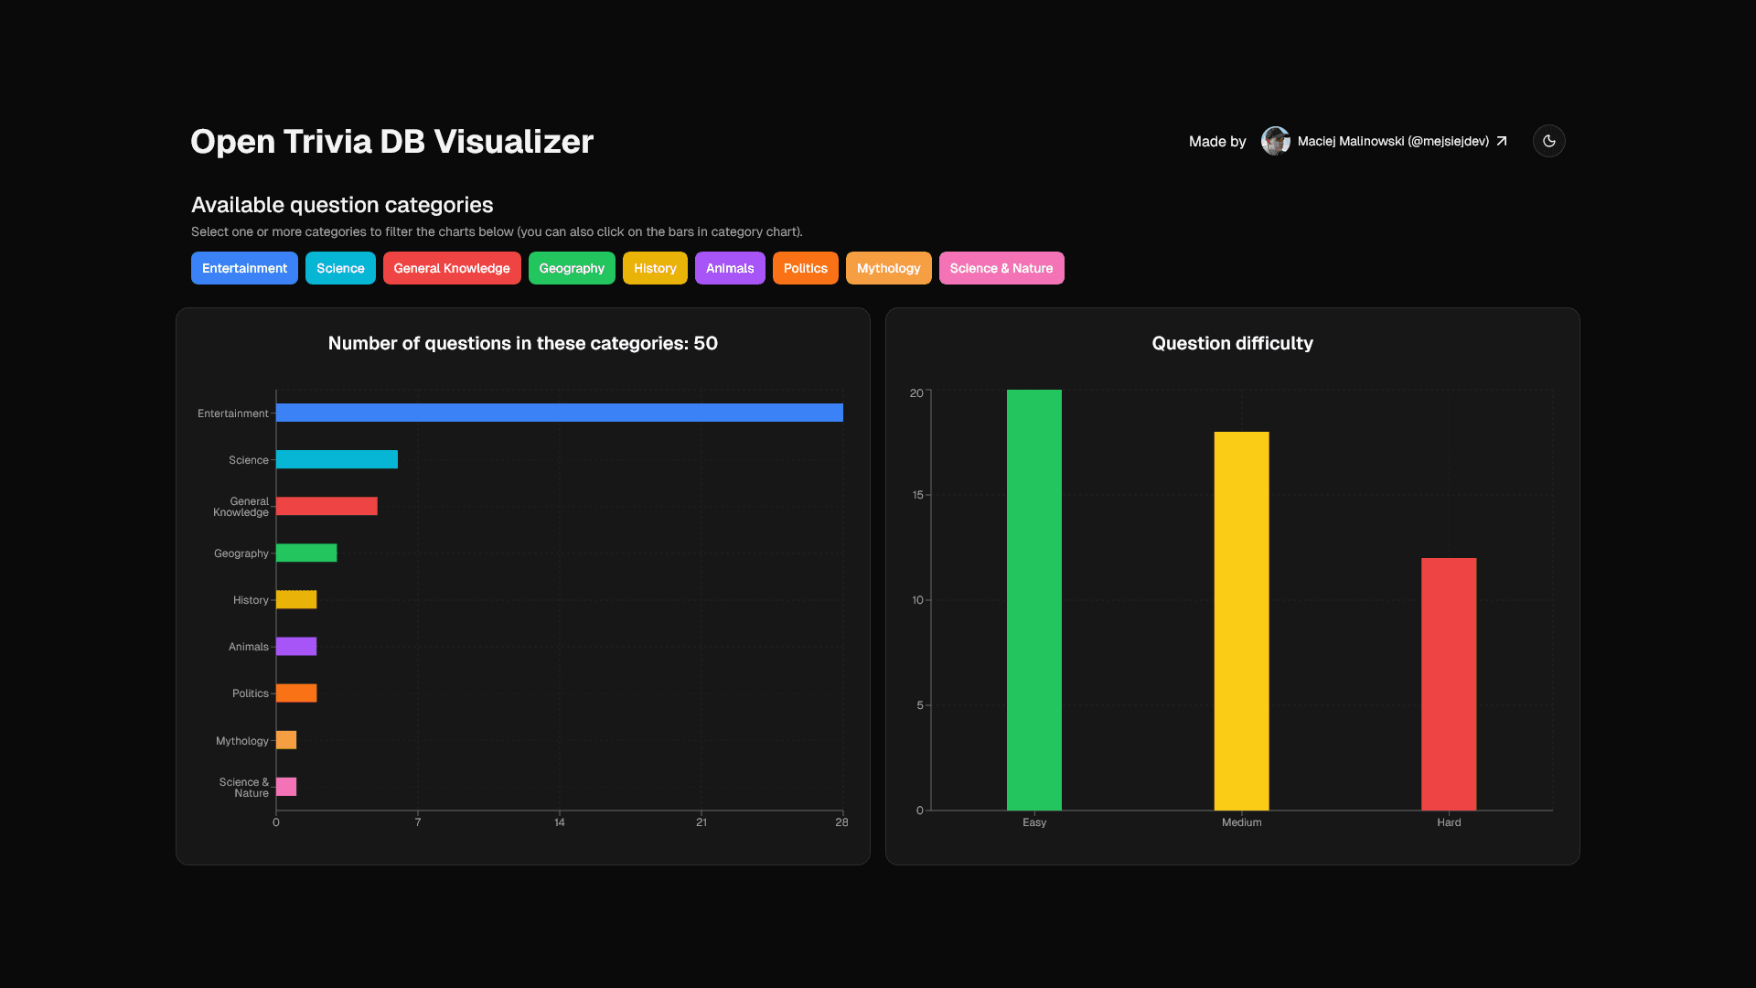Enable the Mythology category filter

pos(888,268)
